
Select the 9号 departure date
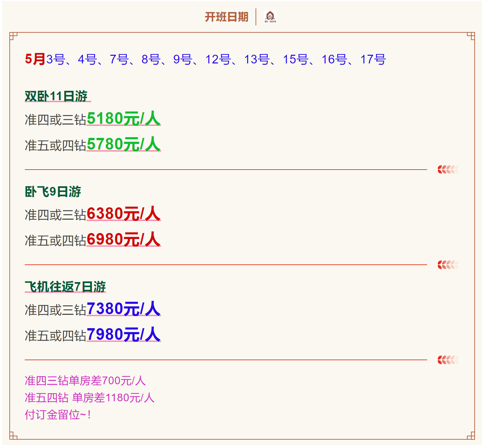[183, 59]
